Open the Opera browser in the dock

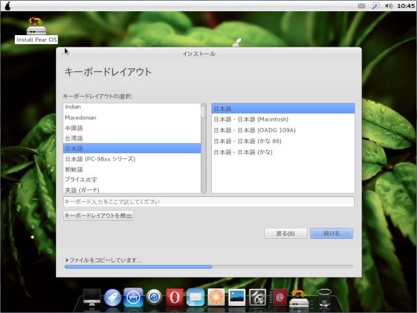[174, 297]
